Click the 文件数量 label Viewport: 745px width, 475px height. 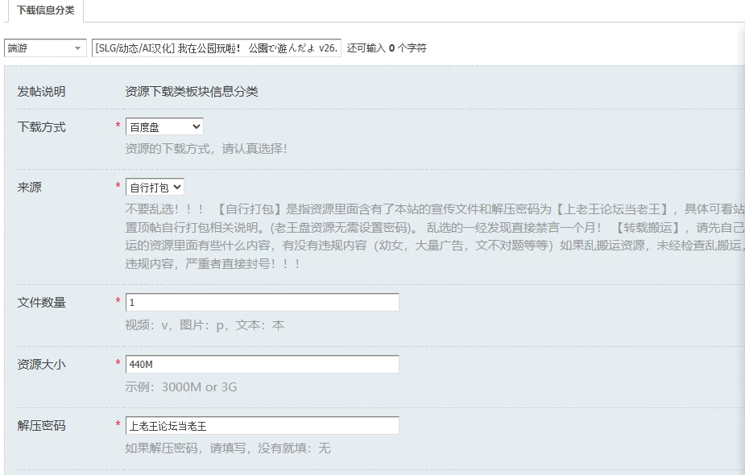pos(41,303)
